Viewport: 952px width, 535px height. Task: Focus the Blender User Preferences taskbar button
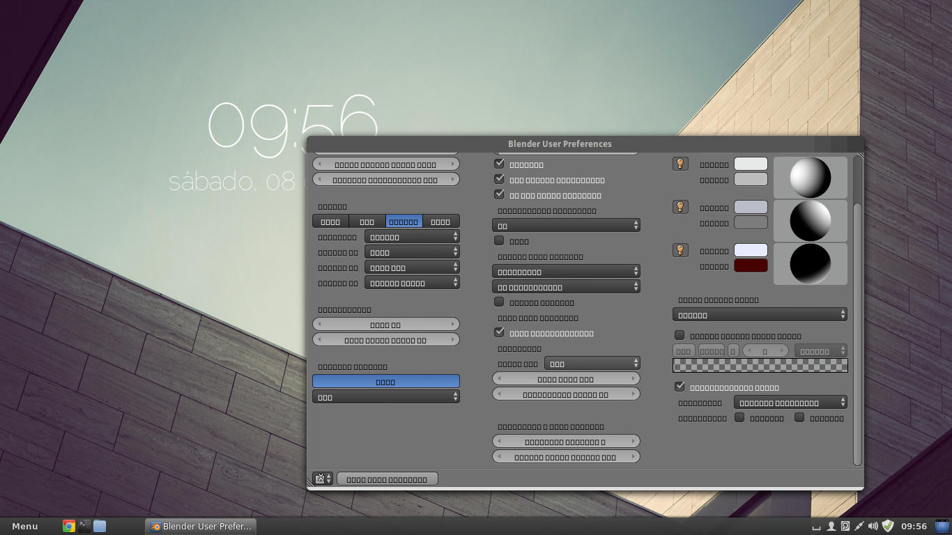201,526
